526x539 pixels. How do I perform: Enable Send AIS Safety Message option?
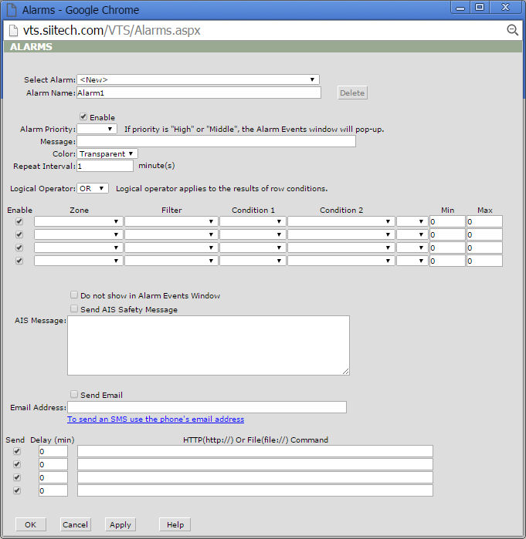(x=74, y=309)
